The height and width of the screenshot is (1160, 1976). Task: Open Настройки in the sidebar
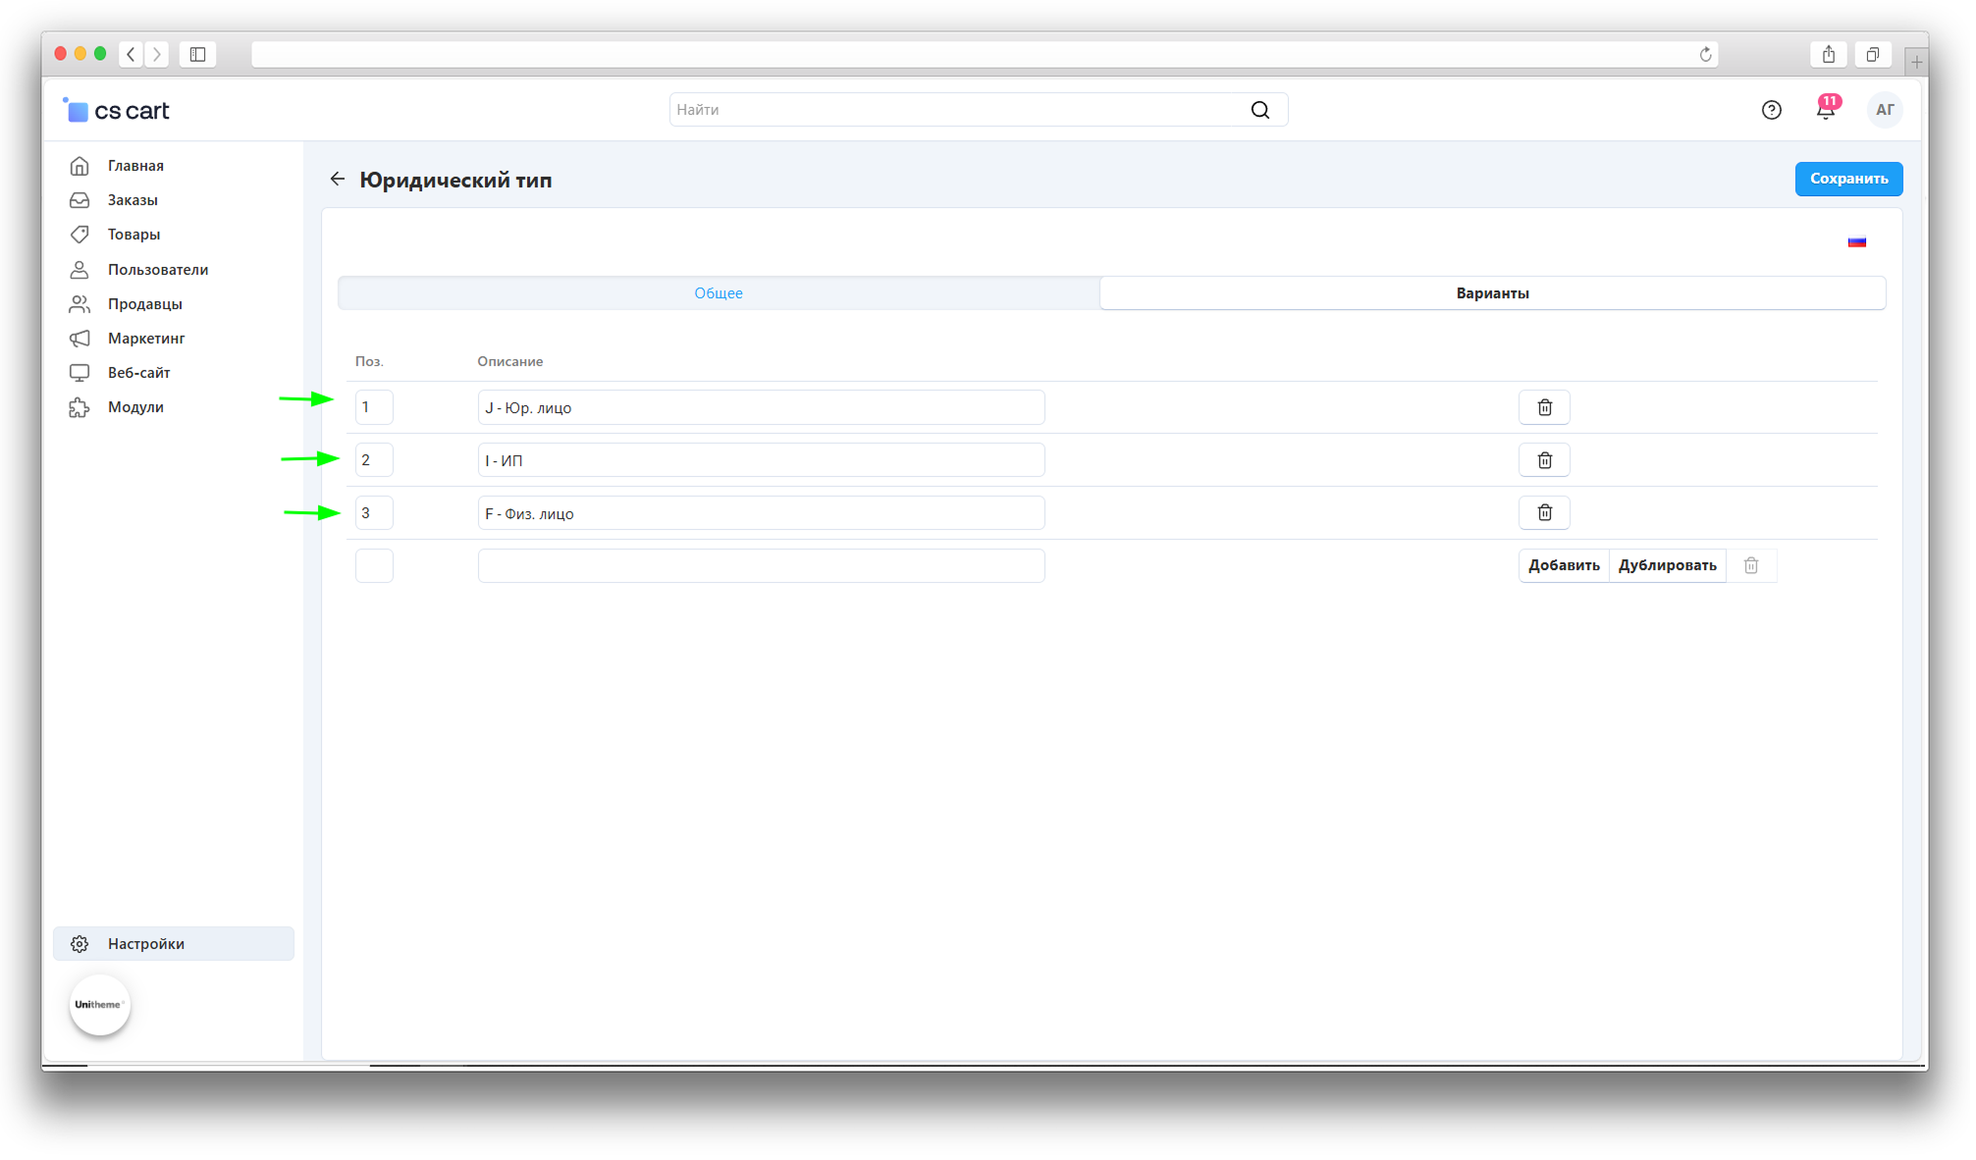(146, 943)
